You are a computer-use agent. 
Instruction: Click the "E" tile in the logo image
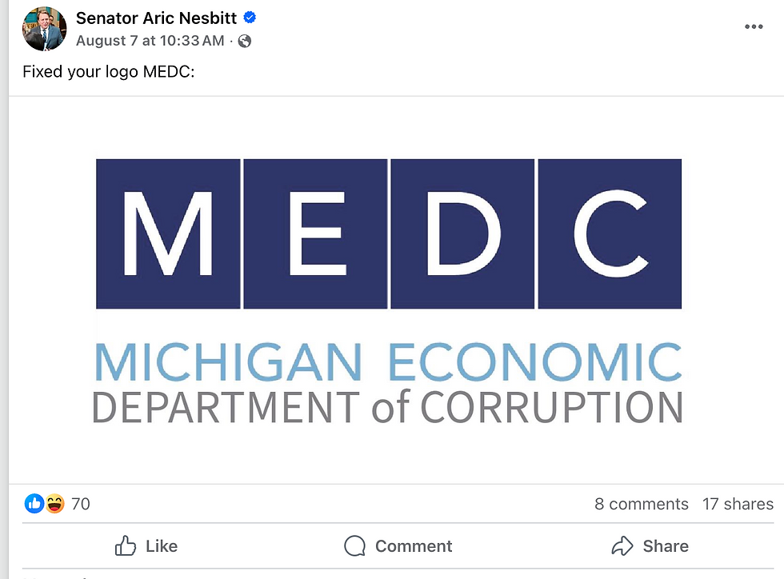point(315,234)
